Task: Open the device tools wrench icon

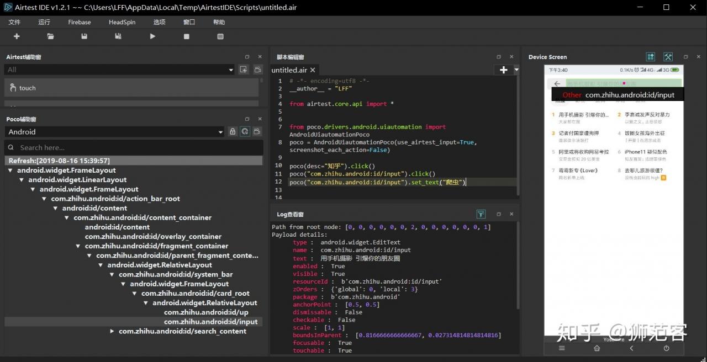Action: pyautogui.click(x=668, y=57)
